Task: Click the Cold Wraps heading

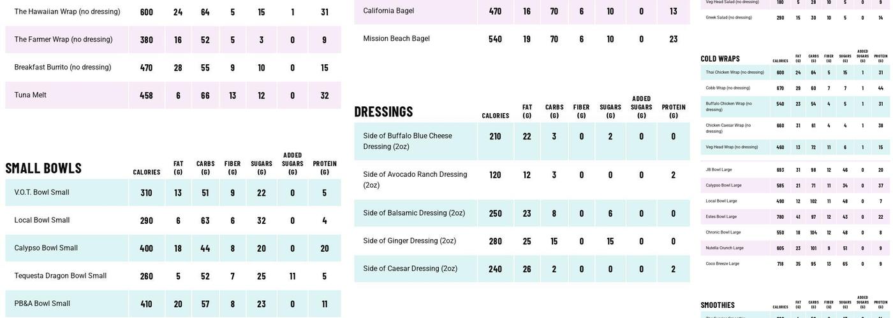Action: coord(720,59)
